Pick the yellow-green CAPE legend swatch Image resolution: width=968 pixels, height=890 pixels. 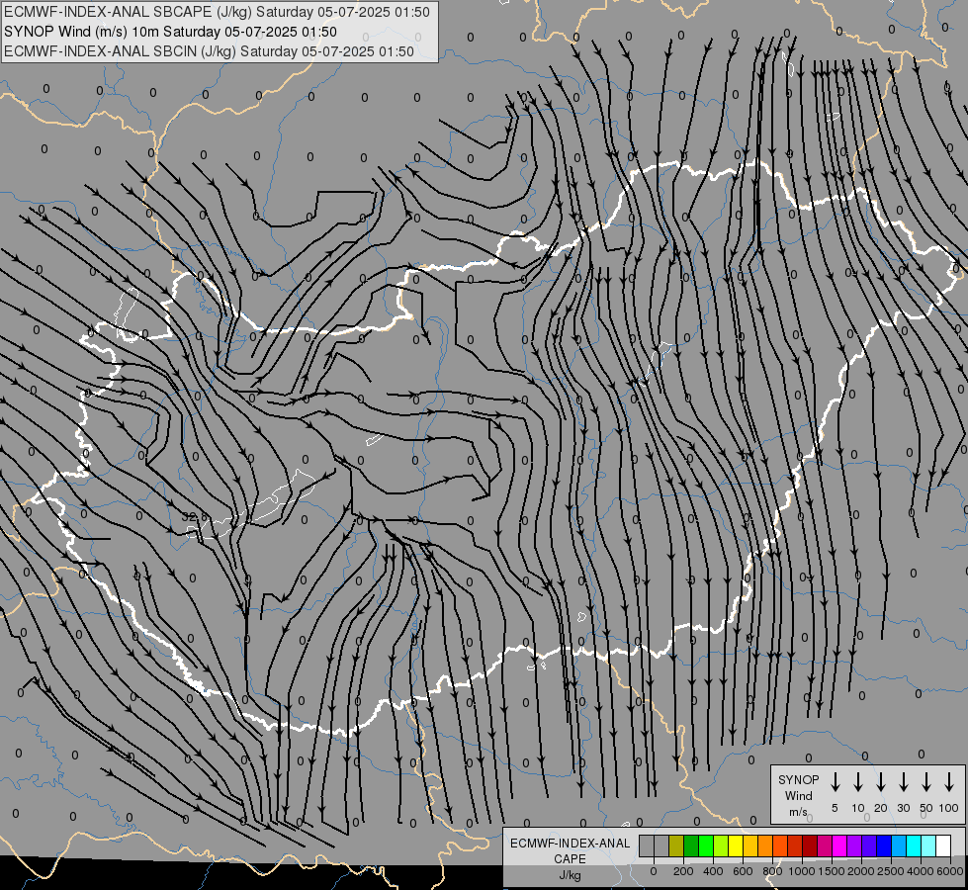721,845
